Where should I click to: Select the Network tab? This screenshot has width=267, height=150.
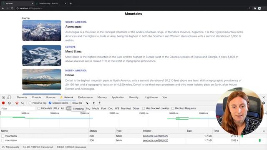(67, 97)
